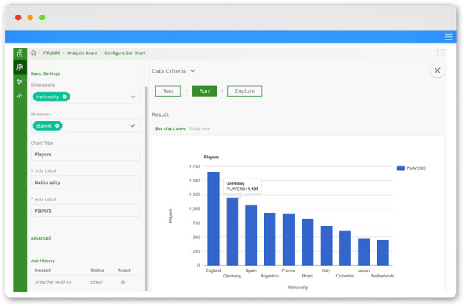Click the Netherlands bar in the chart

coord(383,253)
